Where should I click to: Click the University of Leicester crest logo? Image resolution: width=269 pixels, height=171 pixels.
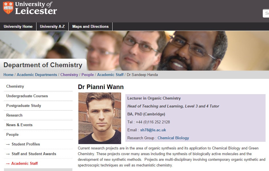coord(8,8)
